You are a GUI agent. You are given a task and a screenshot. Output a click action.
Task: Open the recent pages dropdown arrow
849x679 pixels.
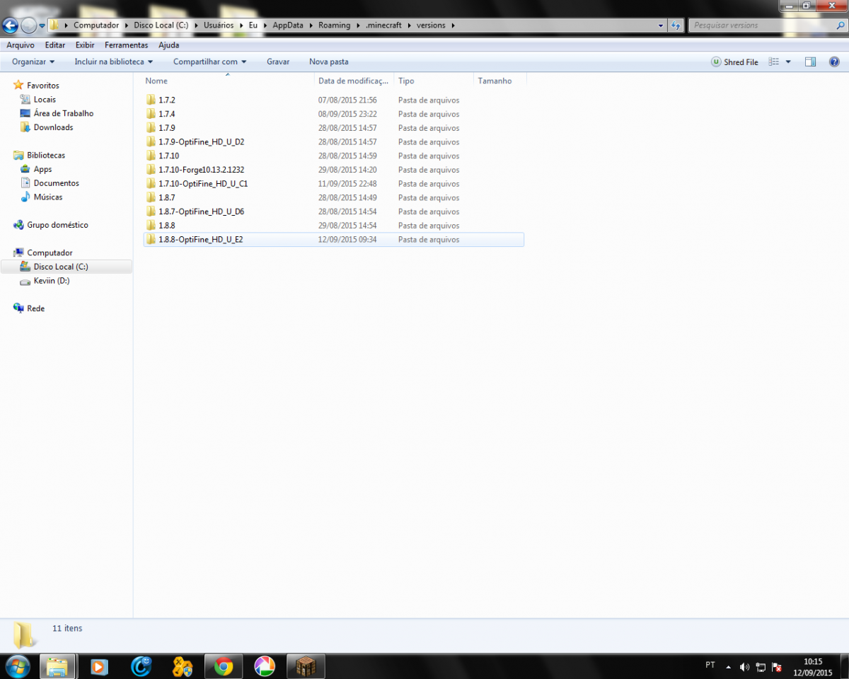coord(42,25)
